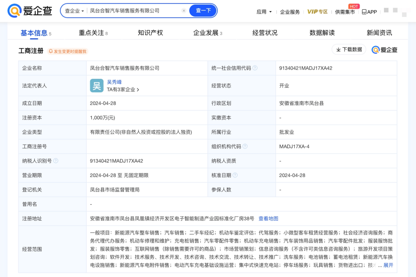Click the 爱企查 logo beside 下载数据
Viewport: 416px width, 277px height.
tap(384, 50)
